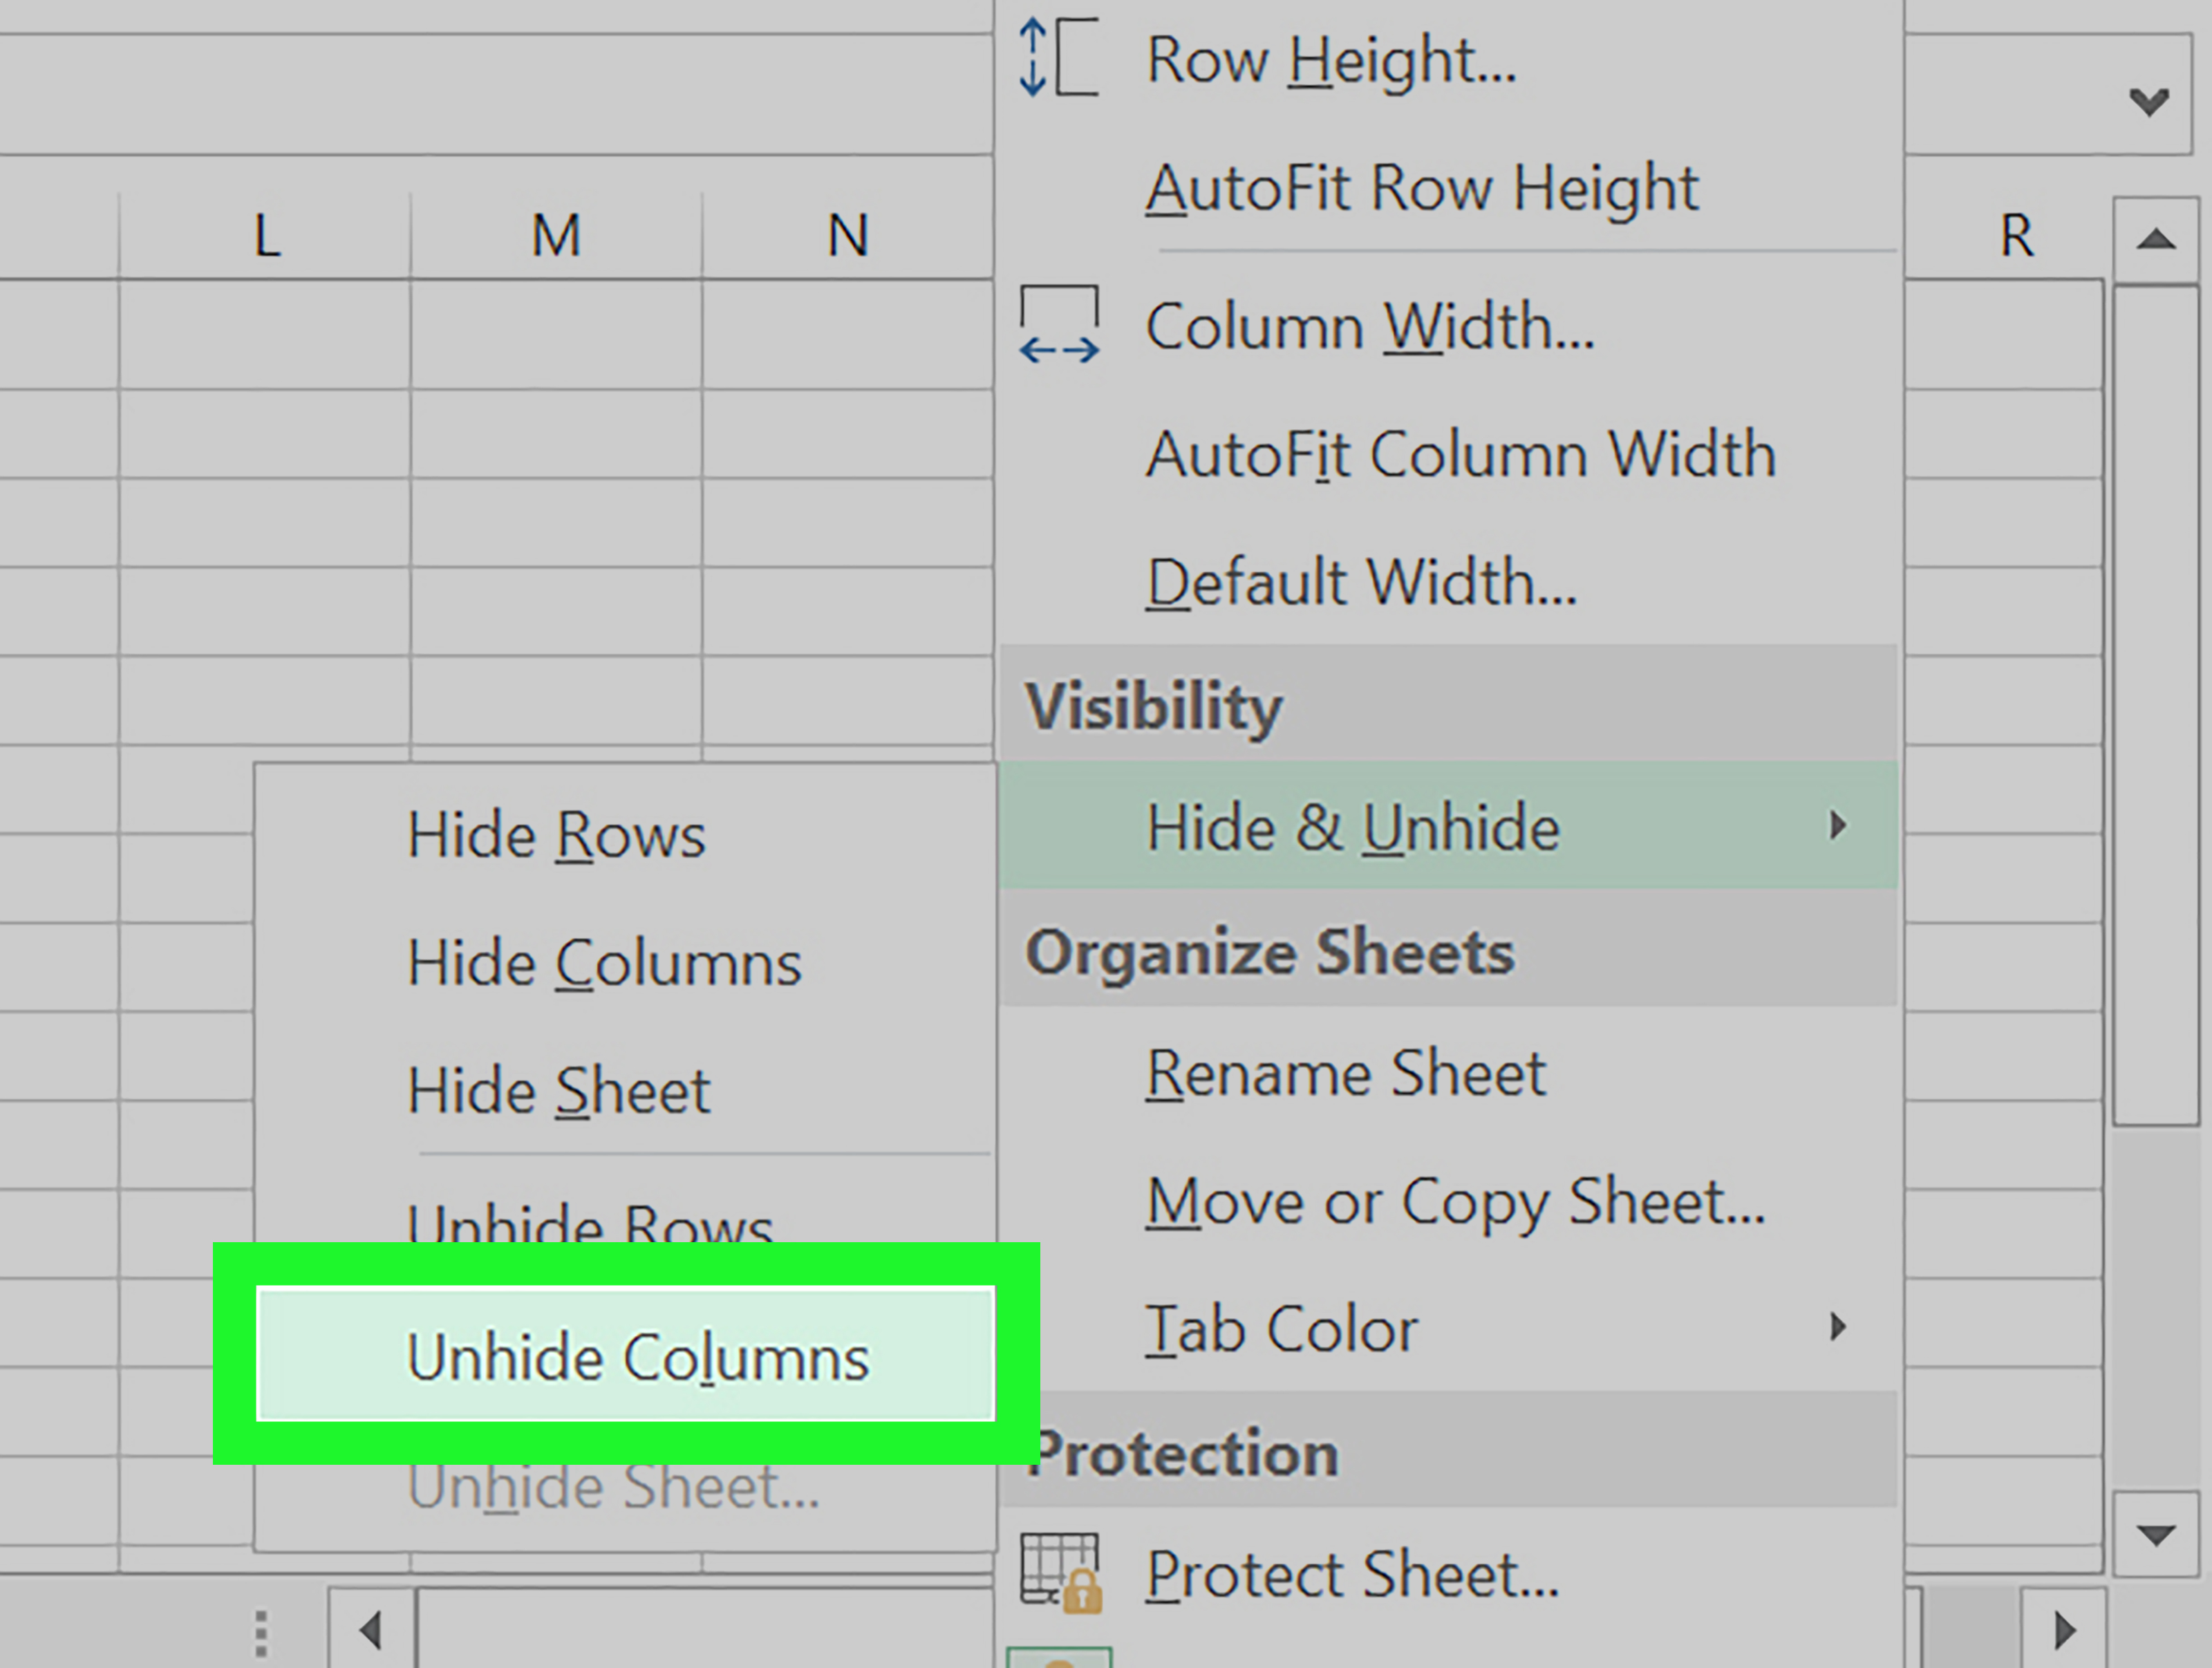
Task: Click the sheet tab bar resize dots
Action: (x=261, y=1633)
